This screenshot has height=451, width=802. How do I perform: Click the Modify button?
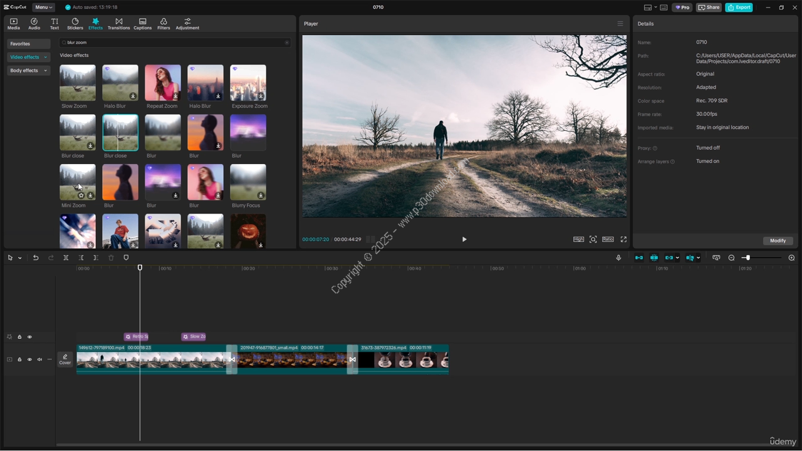(778, 241)
